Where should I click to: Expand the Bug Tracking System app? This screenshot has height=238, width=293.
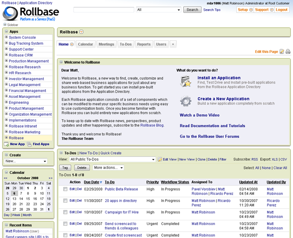pyautogui.click(x=6, y=43)
